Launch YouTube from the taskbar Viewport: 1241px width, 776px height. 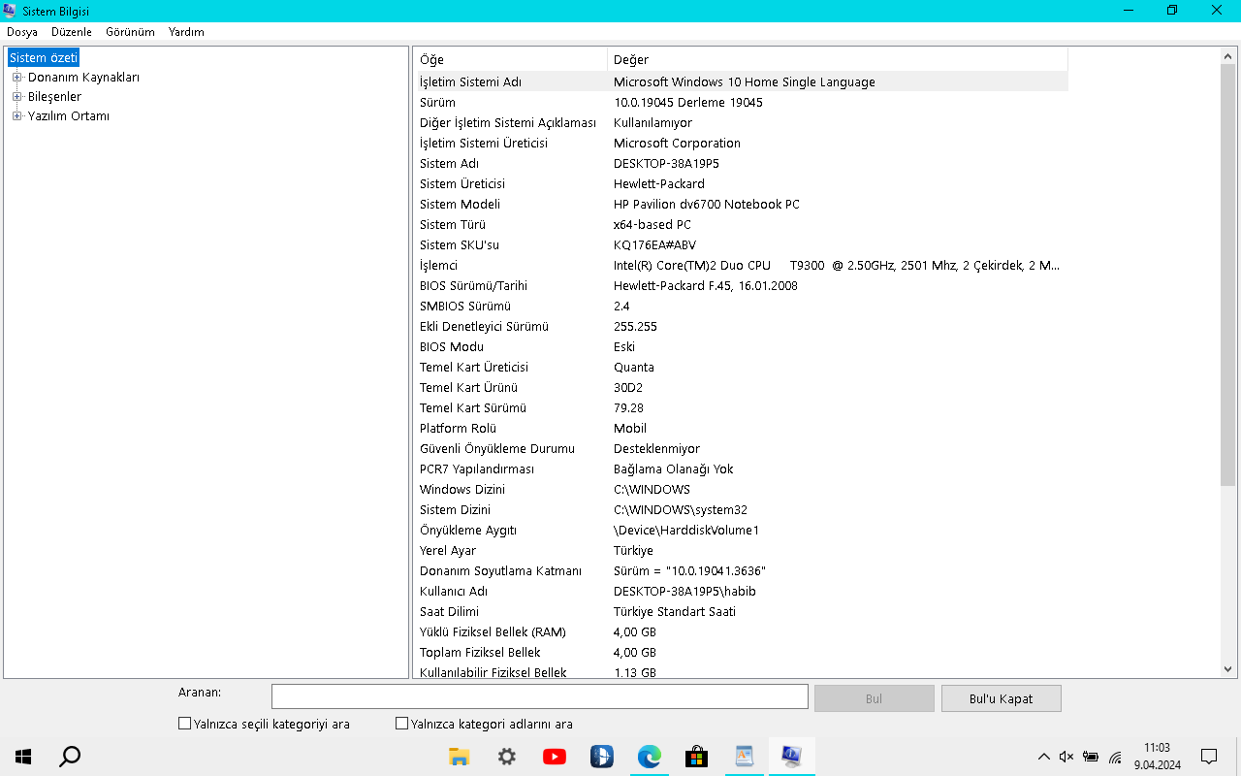point(555,757)
